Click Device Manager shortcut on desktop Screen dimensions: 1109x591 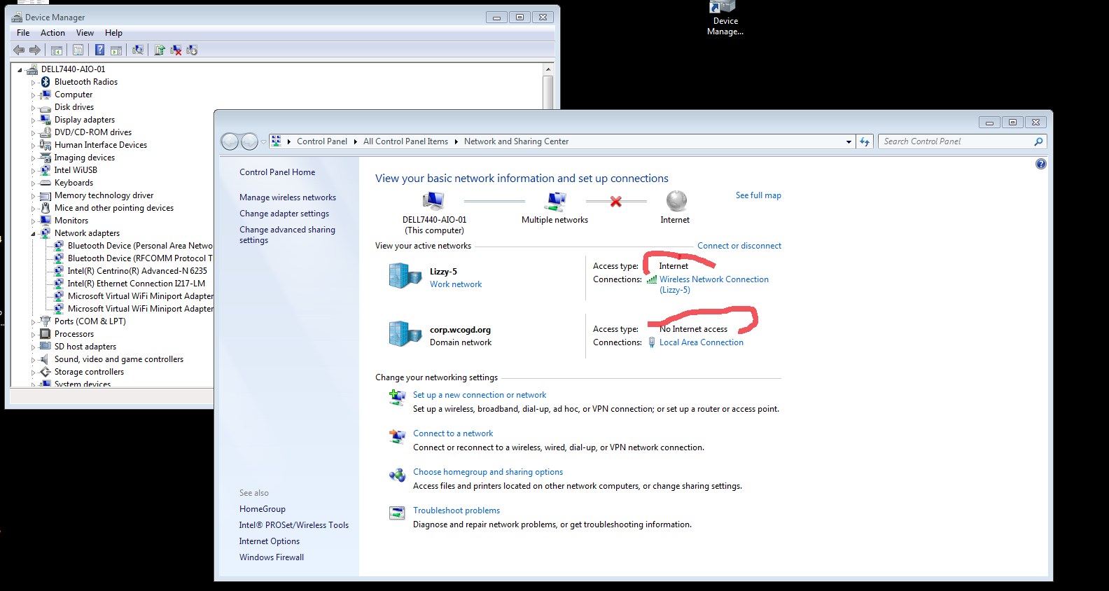(725, 19)
